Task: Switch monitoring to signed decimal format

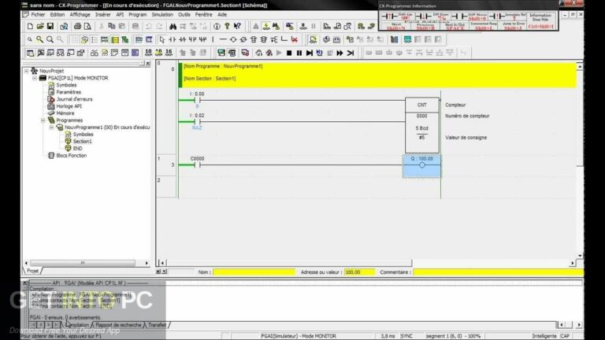Action: coord(158,53)
